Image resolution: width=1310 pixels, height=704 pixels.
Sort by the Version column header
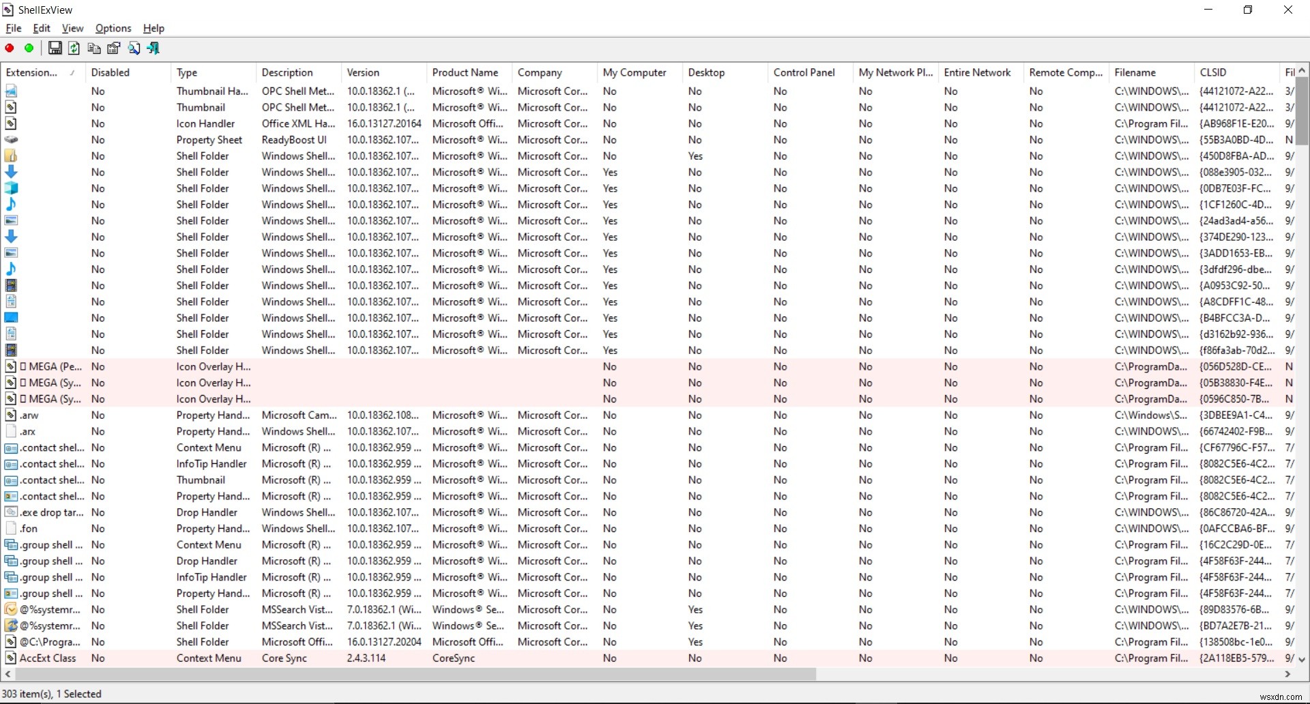[x=383, y=72]
